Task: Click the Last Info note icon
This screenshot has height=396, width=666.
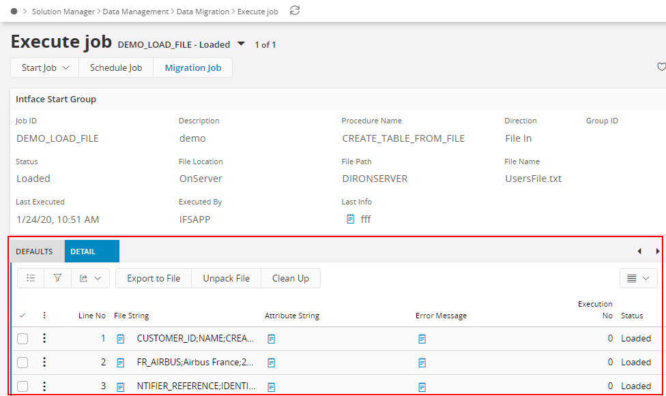Action: pos(351,219)
